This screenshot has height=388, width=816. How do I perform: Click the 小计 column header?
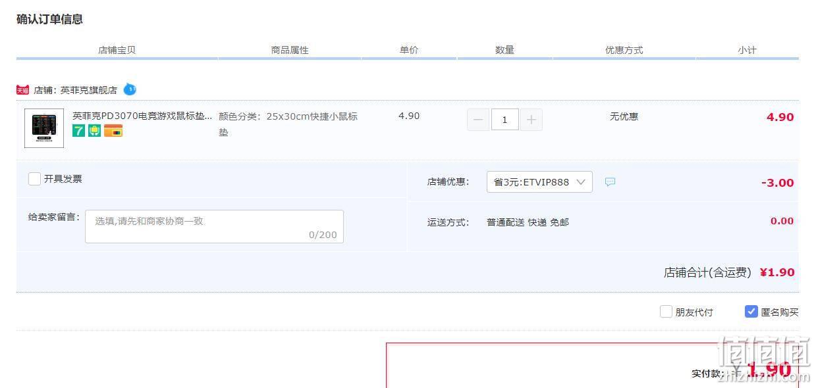click(748, 50)
